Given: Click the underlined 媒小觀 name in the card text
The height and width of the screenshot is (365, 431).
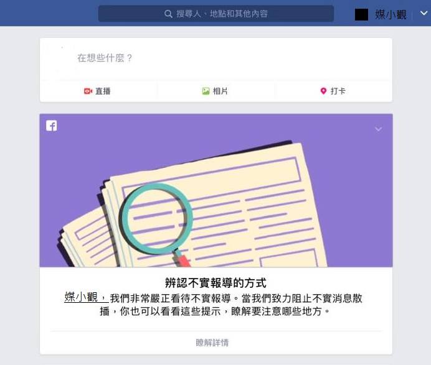Looking at the screenshot, I should click(x=81, y=297).
